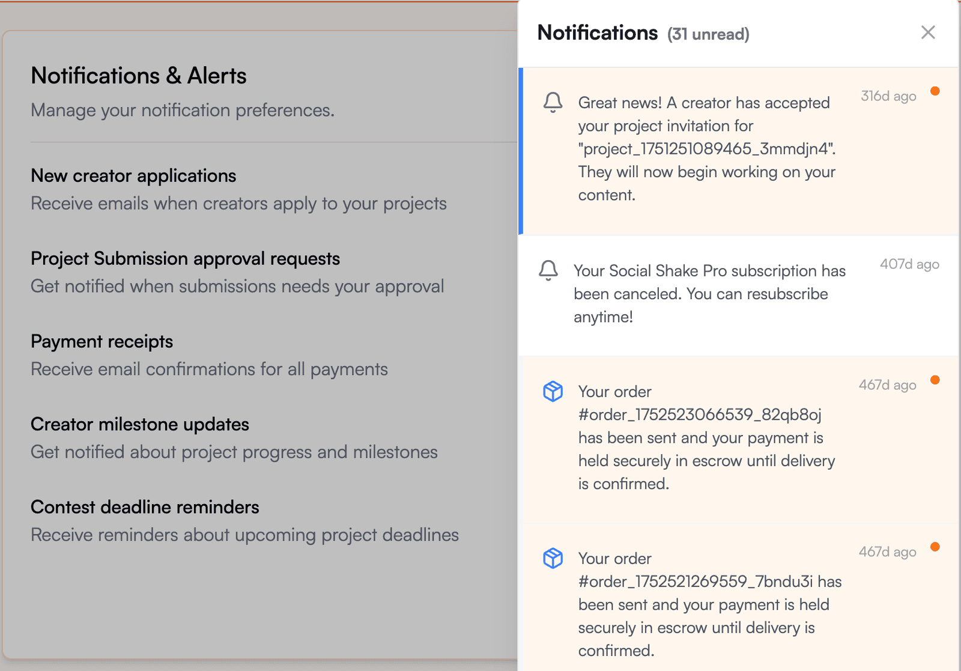The height and width of the screenshot is (671, 961).
Task: Click the '316d ago' timestamp
Action: point(888,96)
